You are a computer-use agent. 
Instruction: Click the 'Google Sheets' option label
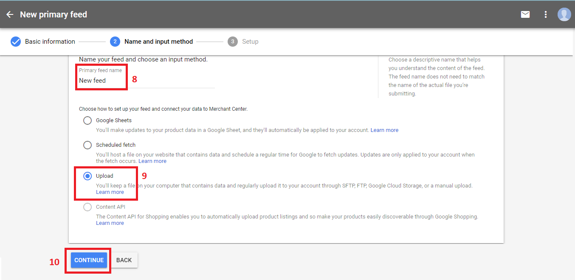pyautogui.click(x=114, y=120)
